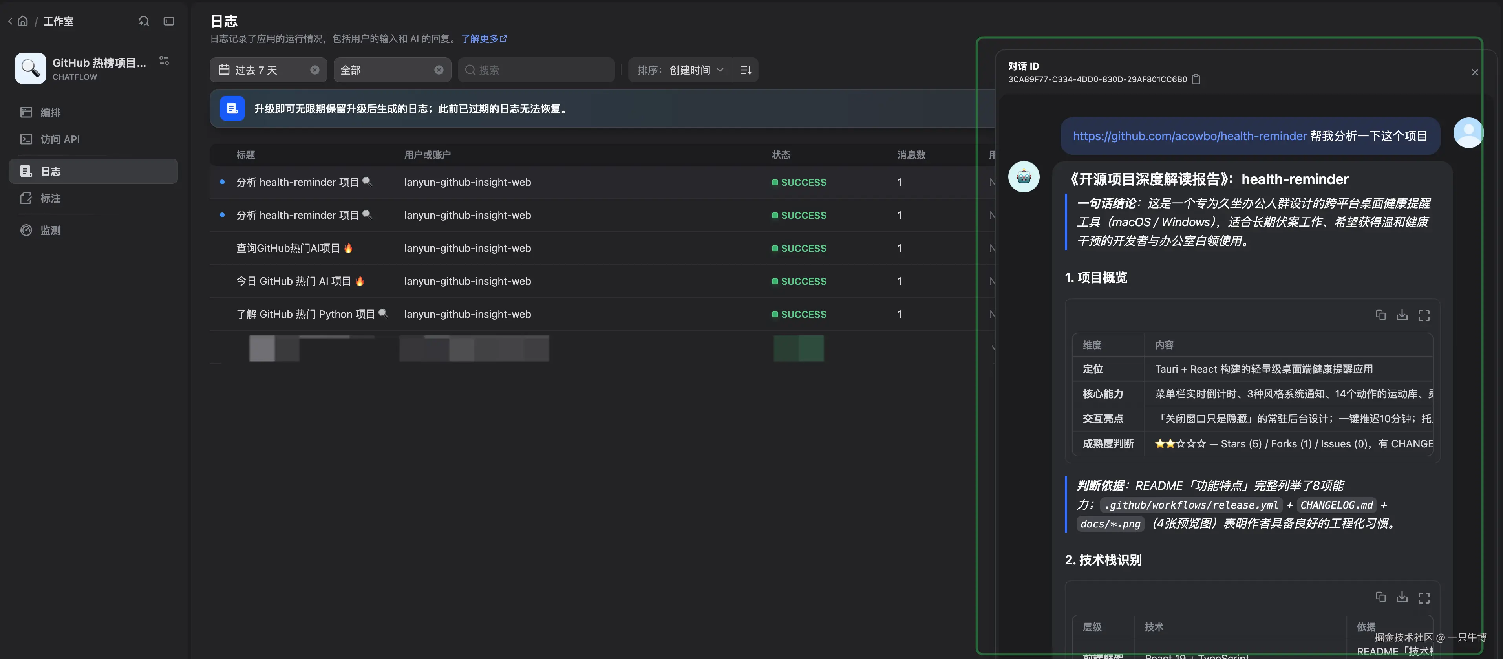
Task: Click the 消息数 column header
Action: click(x=911, y=155)
